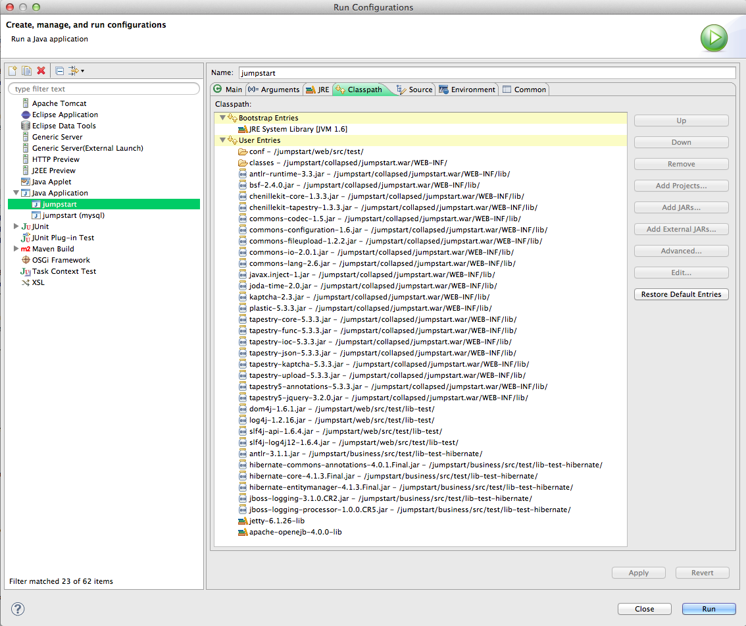
Task: Click Add Projects... button
Action: click(x=682, y=186)
